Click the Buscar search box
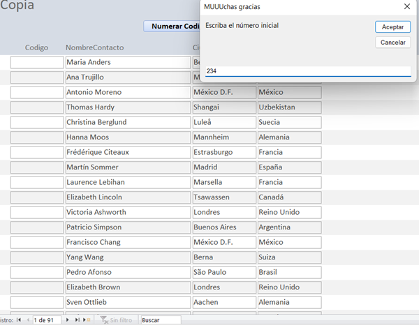This screenshot has width=419, height=325. 161,320
